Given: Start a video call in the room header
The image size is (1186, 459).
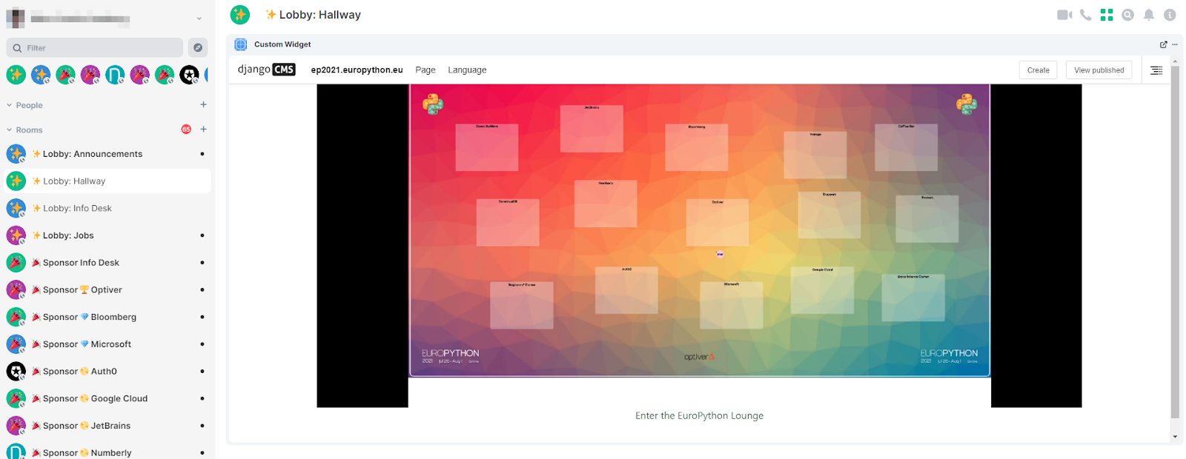Looking at the screenshot, I should pos(1064,15).
